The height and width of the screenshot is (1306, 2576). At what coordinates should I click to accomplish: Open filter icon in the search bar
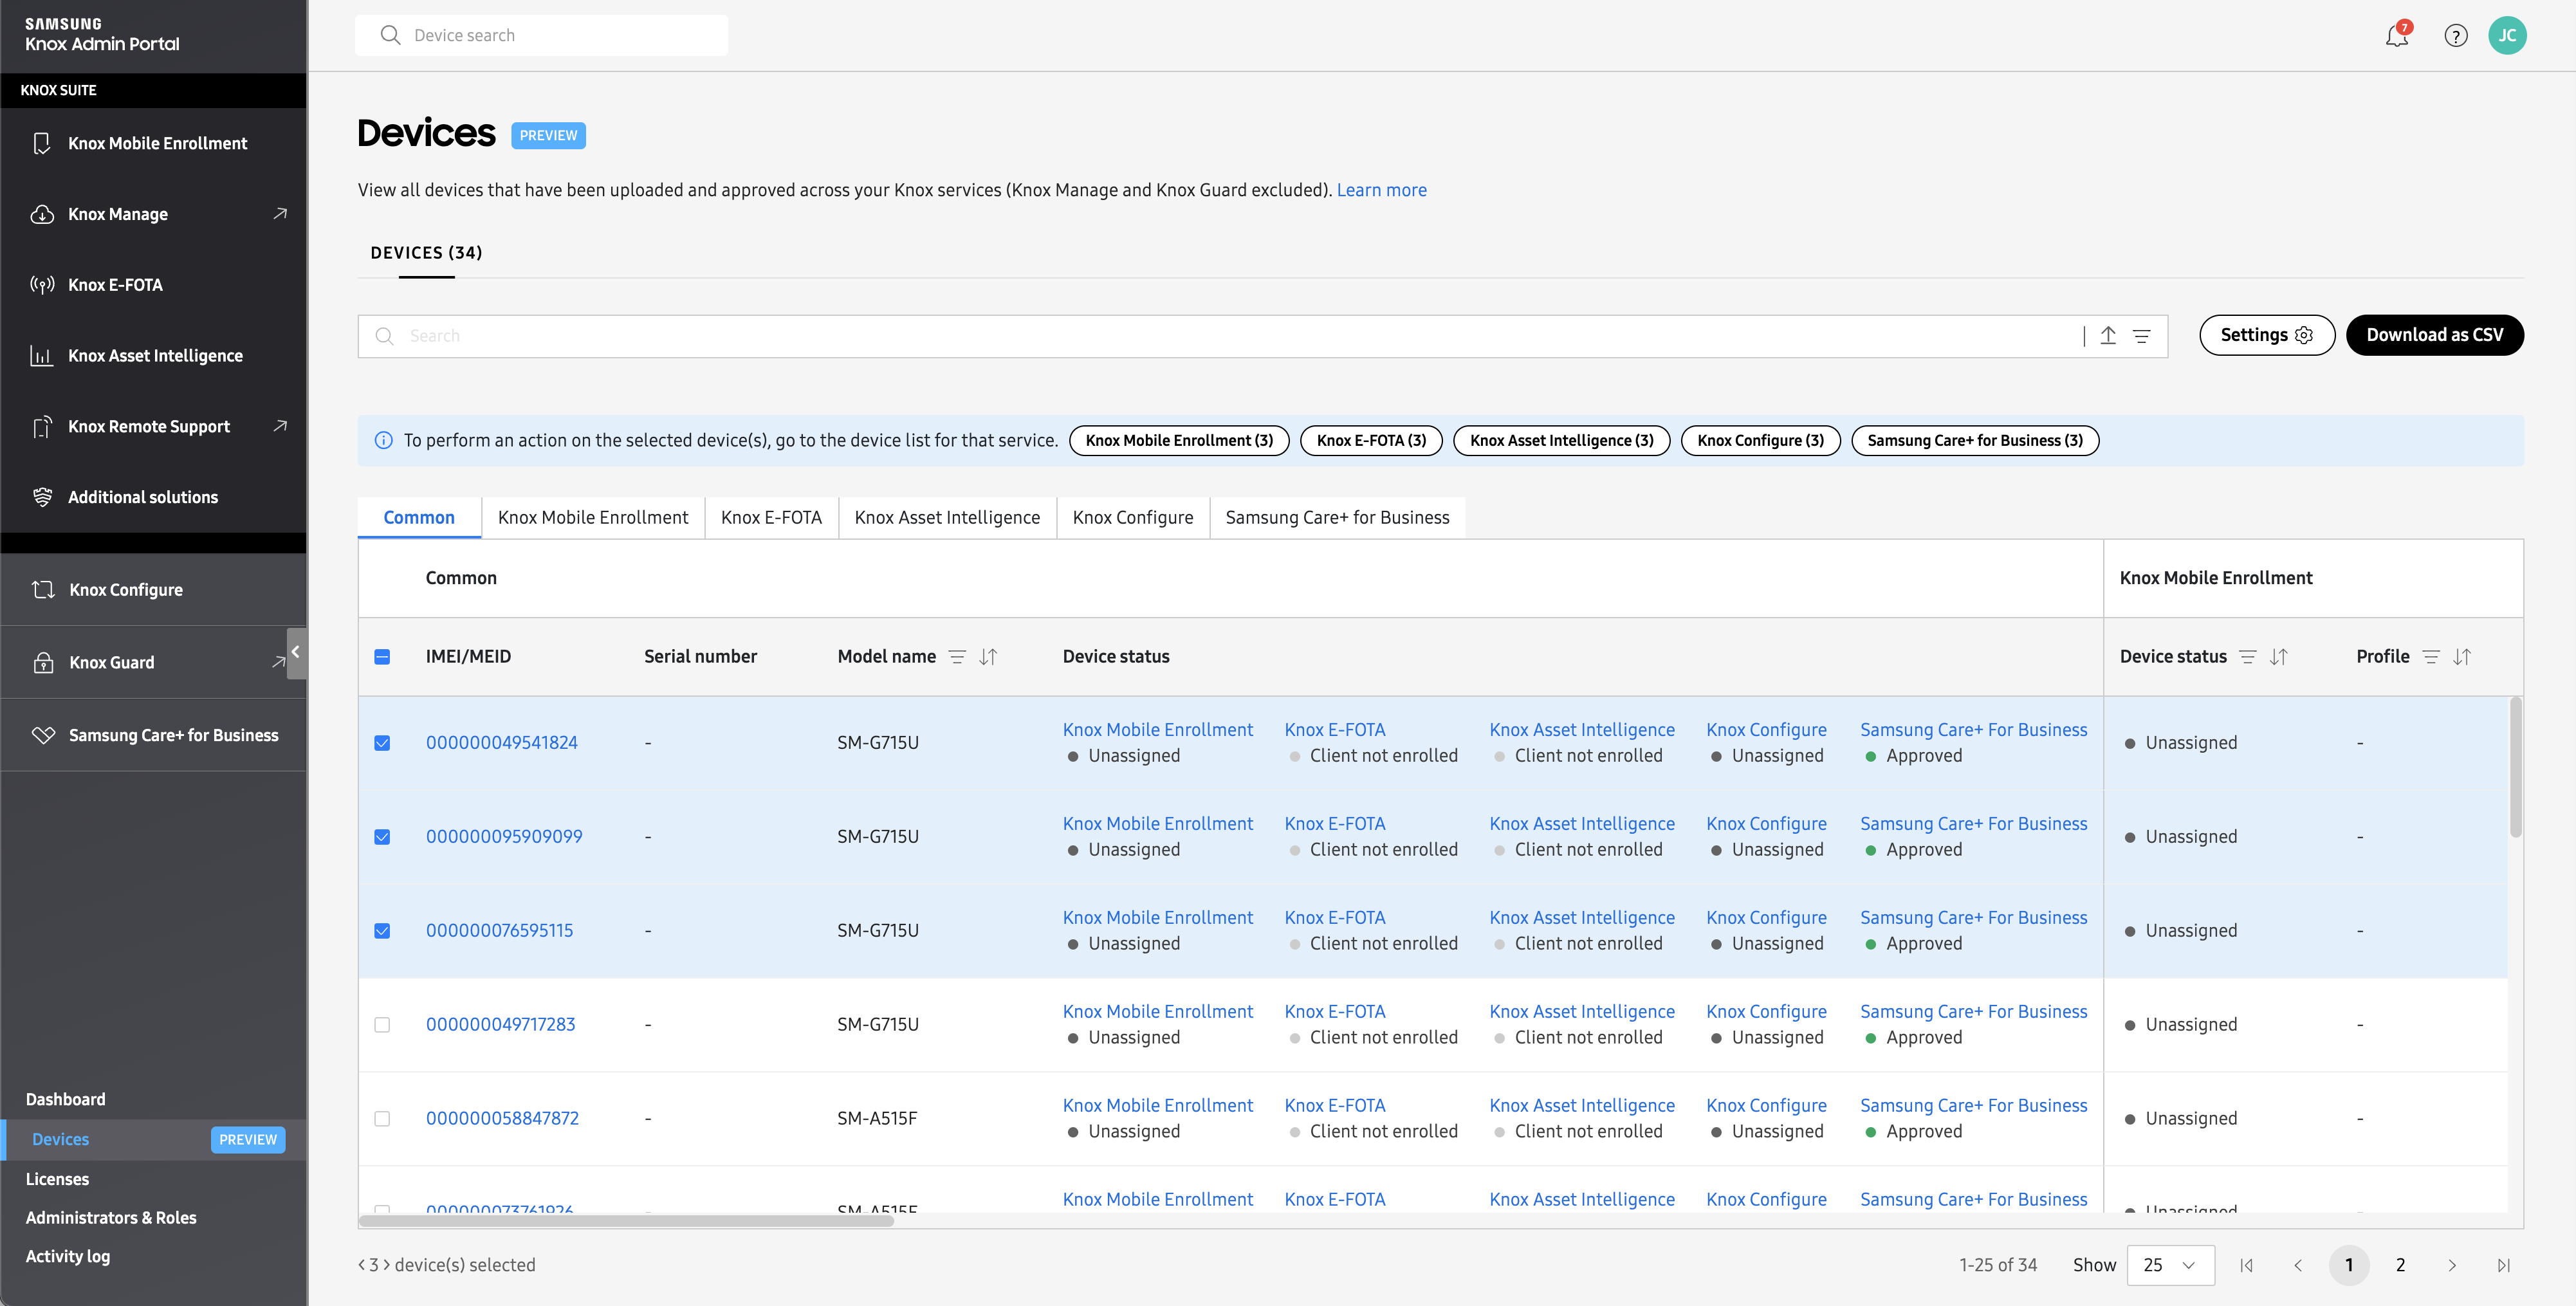[2141, 336]
